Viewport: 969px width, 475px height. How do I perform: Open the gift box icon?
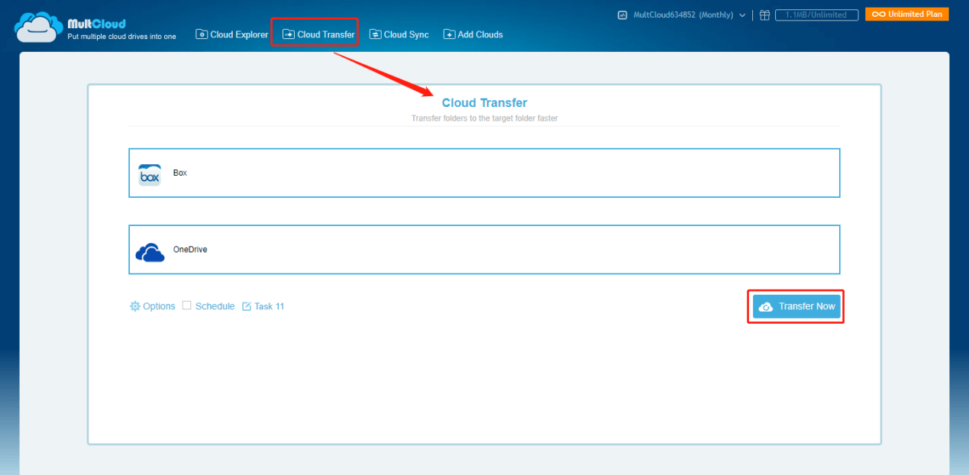point(764,15)
